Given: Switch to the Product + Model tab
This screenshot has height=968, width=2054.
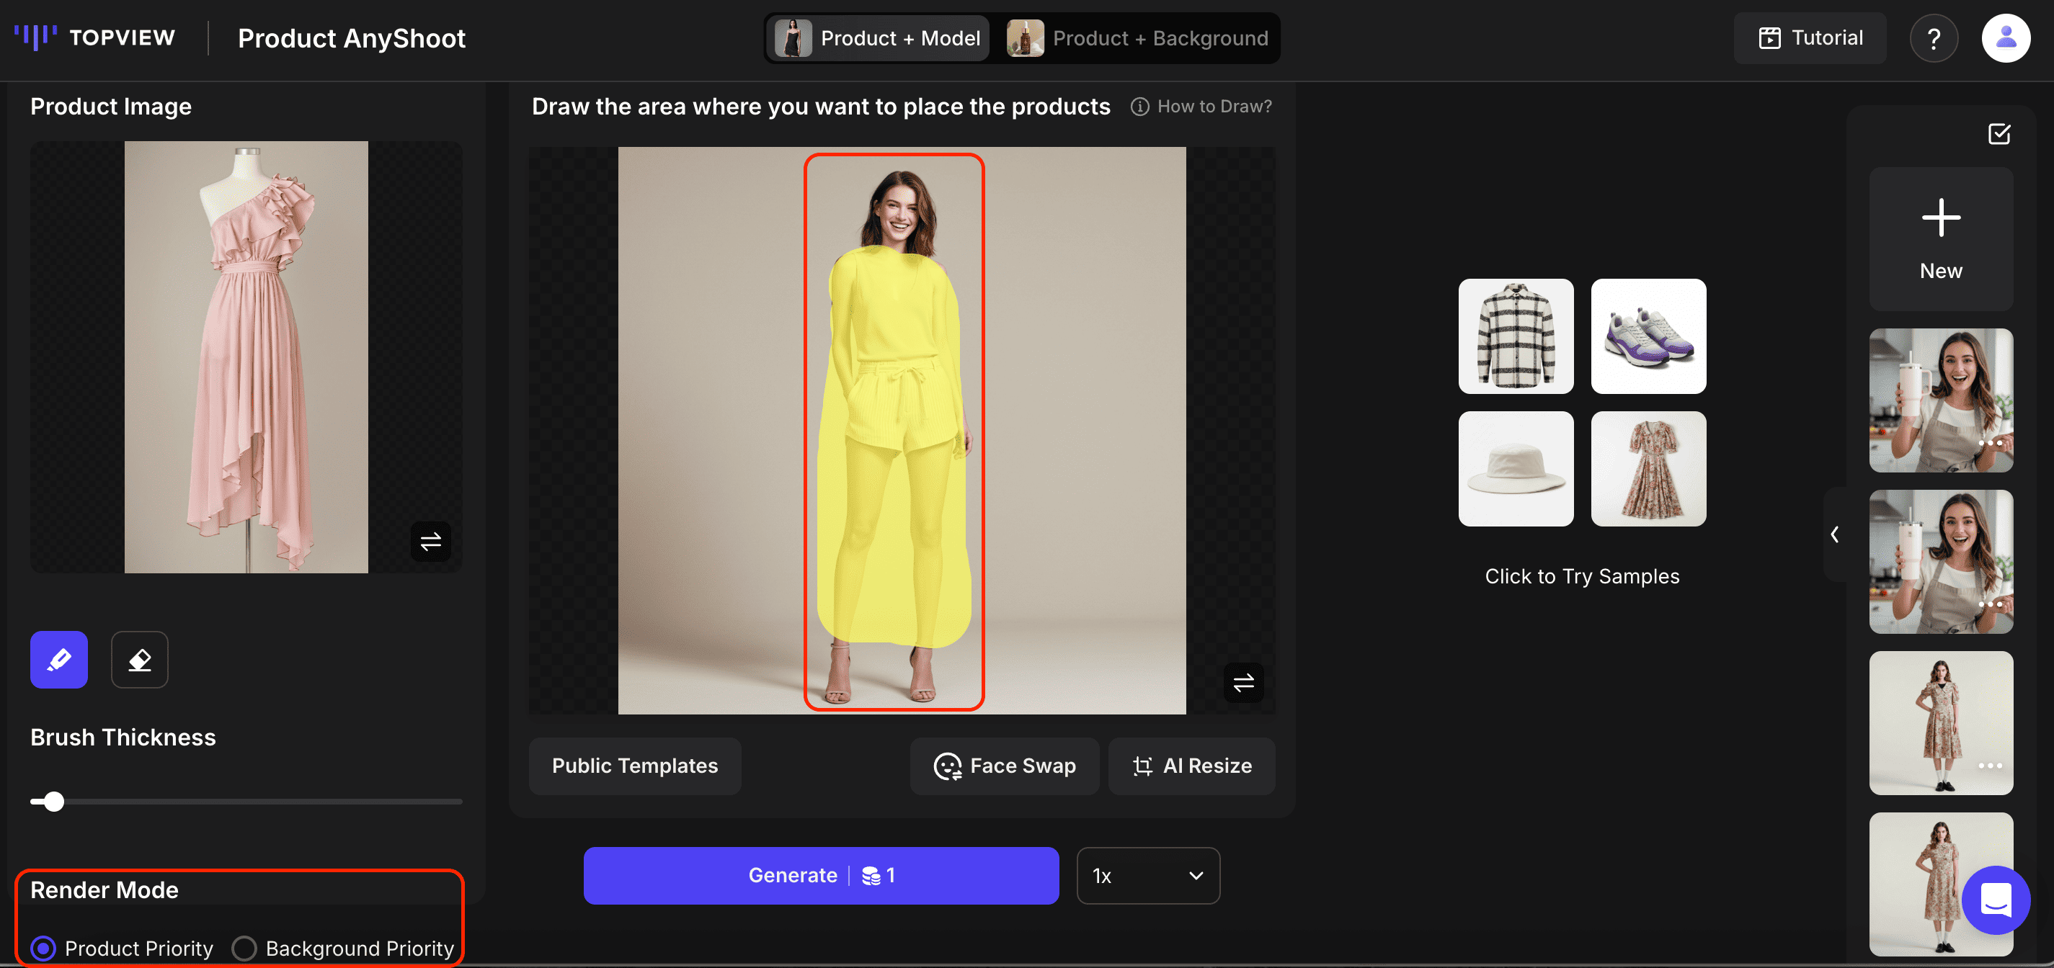Looking at the screenshot, I should [878, 37].
